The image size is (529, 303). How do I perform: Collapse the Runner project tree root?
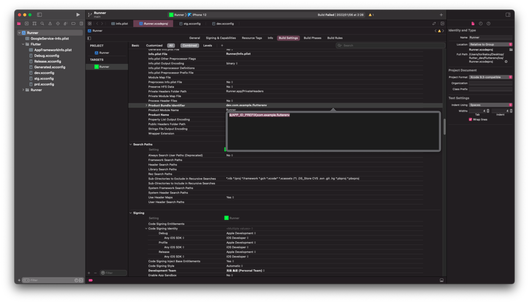pyautogui.click(x=19, y=33)
